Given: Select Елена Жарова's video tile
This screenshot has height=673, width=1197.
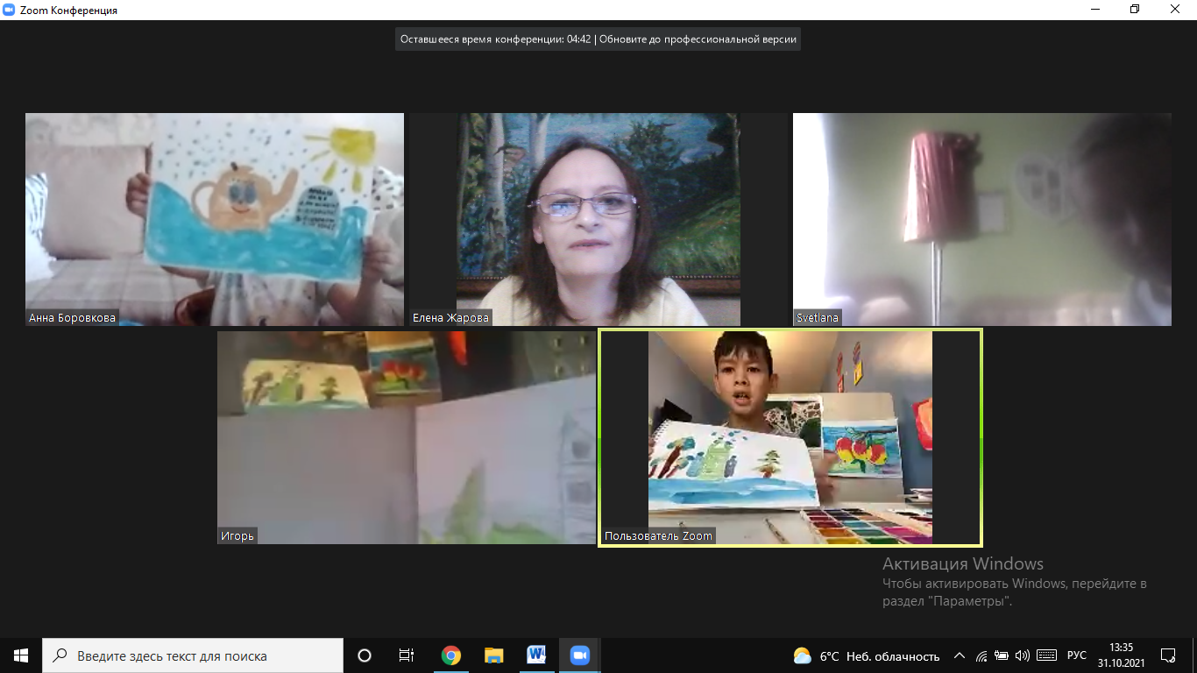Looking at the screenshot, I should 598,219.
